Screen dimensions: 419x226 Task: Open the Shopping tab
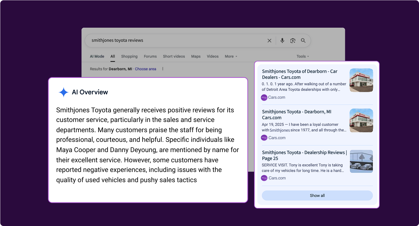[129, 56]
